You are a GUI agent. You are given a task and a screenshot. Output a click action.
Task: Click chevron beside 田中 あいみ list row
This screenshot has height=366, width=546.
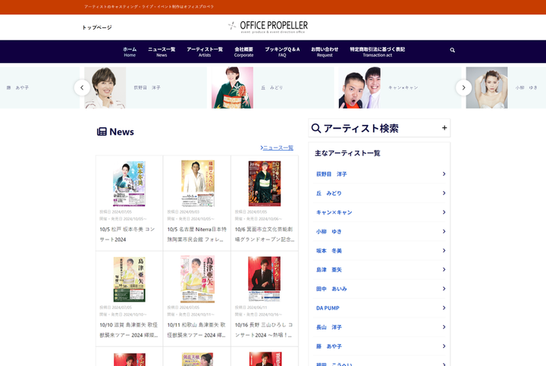click(x=444, y=289)
